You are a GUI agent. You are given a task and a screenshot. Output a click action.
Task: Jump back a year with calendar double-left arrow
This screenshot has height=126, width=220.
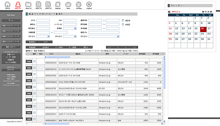tap(203, 12)
